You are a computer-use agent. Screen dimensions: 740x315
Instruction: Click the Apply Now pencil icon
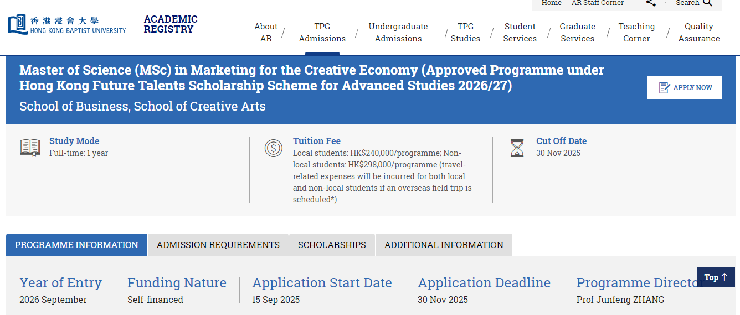[664, 87]
